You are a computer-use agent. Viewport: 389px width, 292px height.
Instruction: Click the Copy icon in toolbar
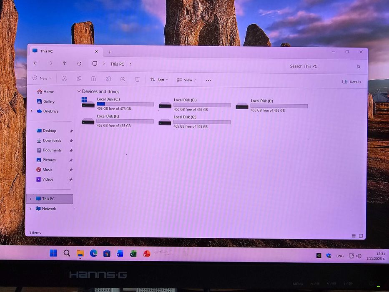click(79, 79)
